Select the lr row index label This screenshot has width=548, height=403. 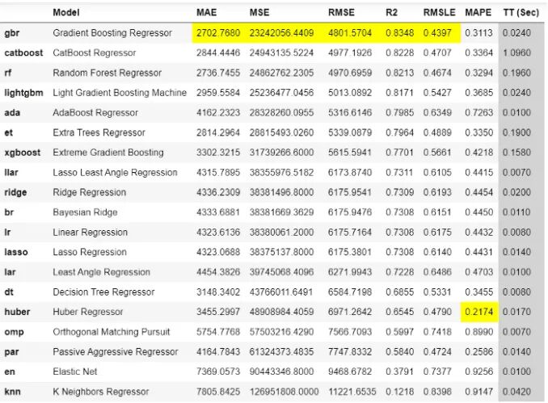coord(7,232)
